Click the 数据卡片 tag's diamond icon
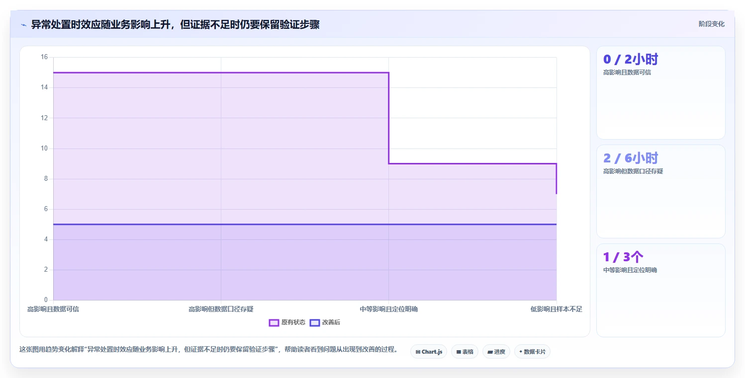The image size is (745, 378). [521, 352]
